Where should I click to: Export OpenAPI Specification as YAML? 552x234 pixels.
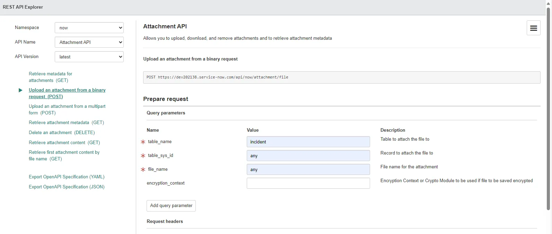(x=67, y=177)
